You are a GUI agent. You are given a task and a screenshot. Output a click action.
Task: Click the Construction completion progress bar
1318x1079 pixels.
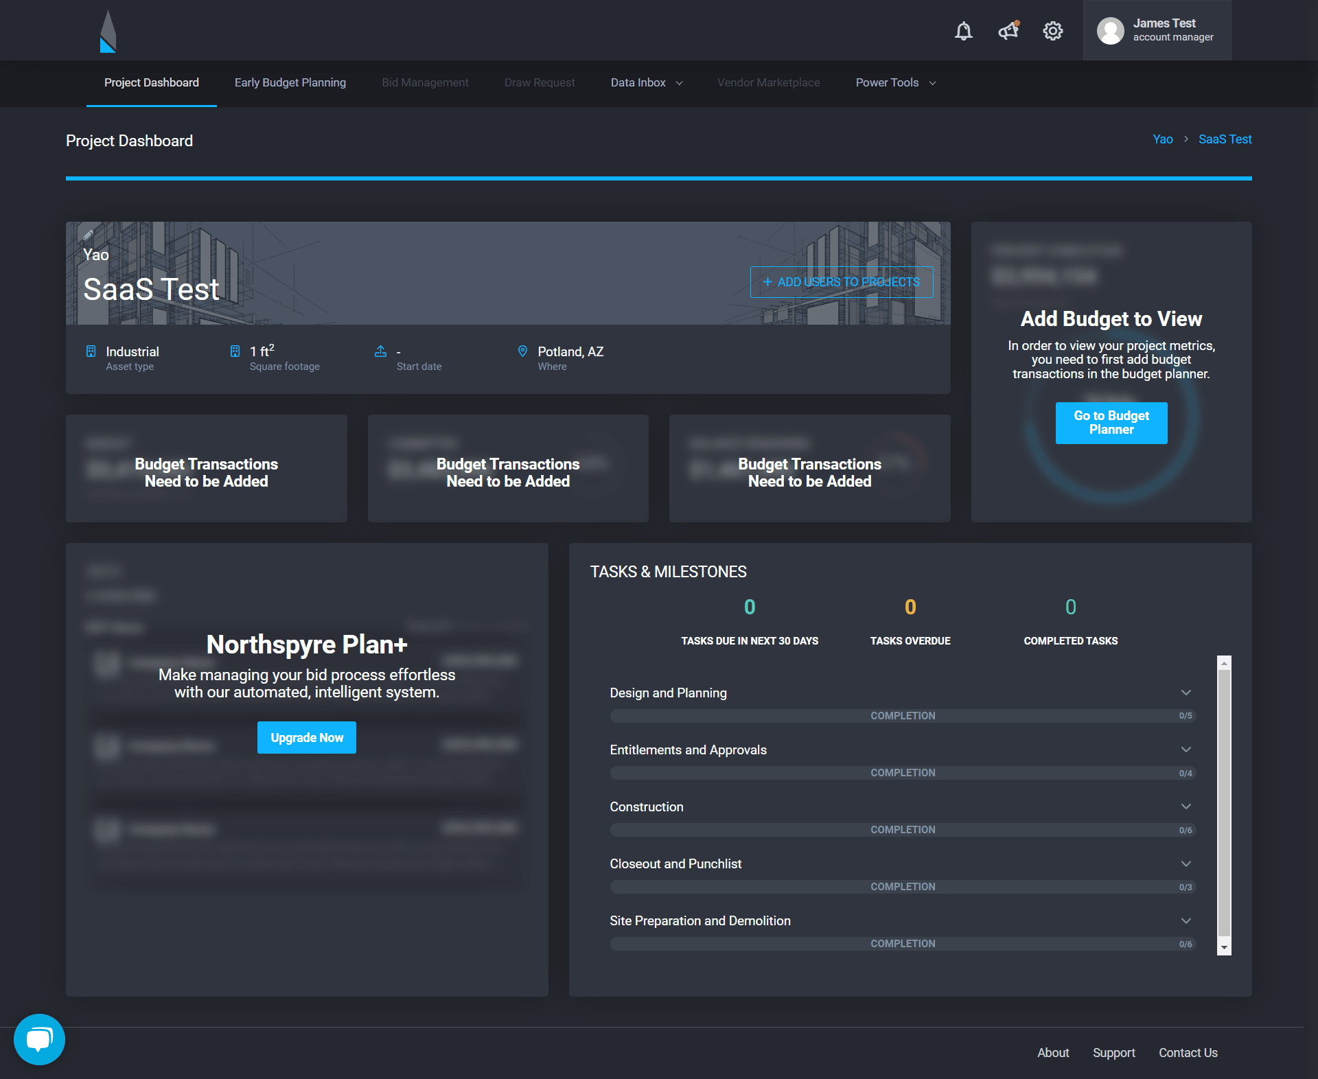903,830
